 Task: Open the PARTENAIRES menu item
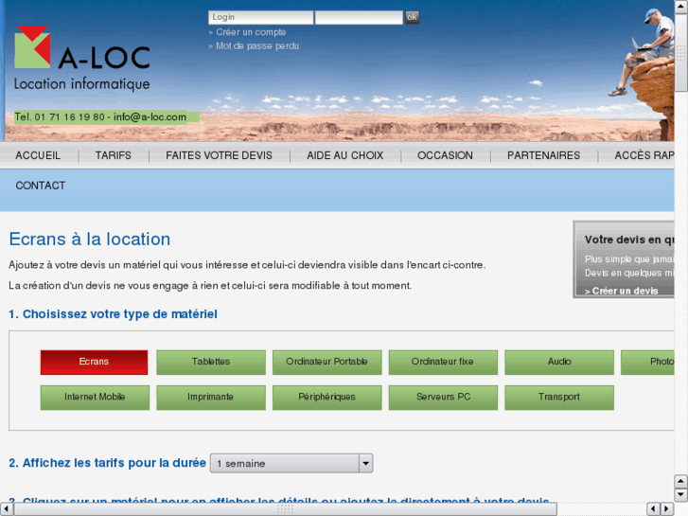tap(543, 155)
